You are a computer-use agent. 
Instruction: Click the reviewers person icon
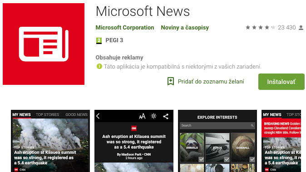point(301,28)
